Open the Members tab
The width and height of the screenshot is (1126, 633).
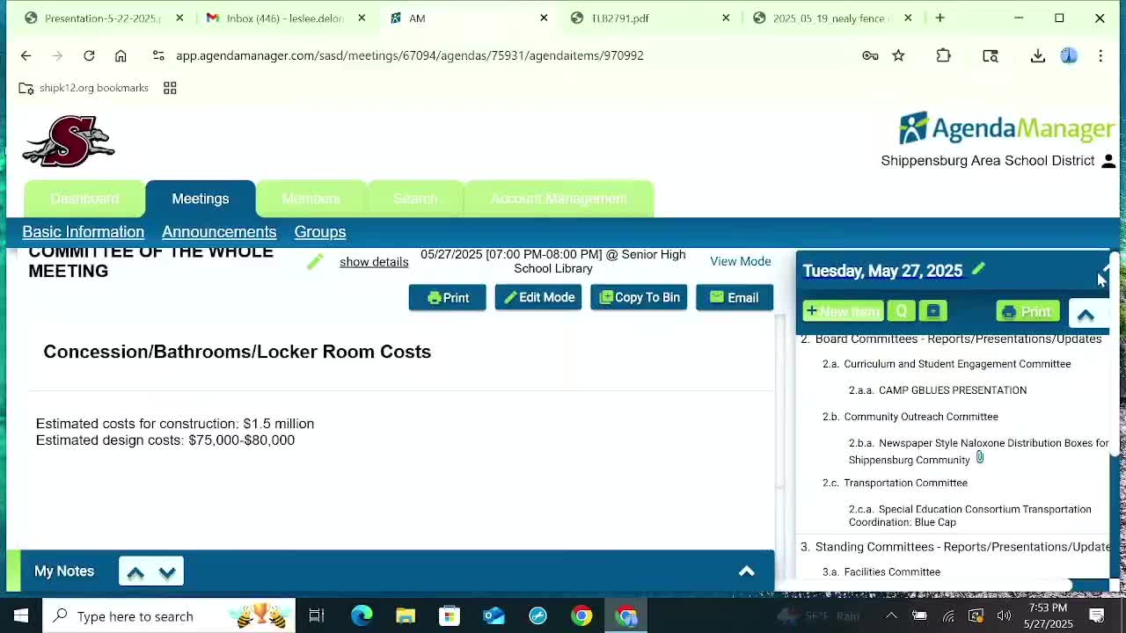pos(311,199)
